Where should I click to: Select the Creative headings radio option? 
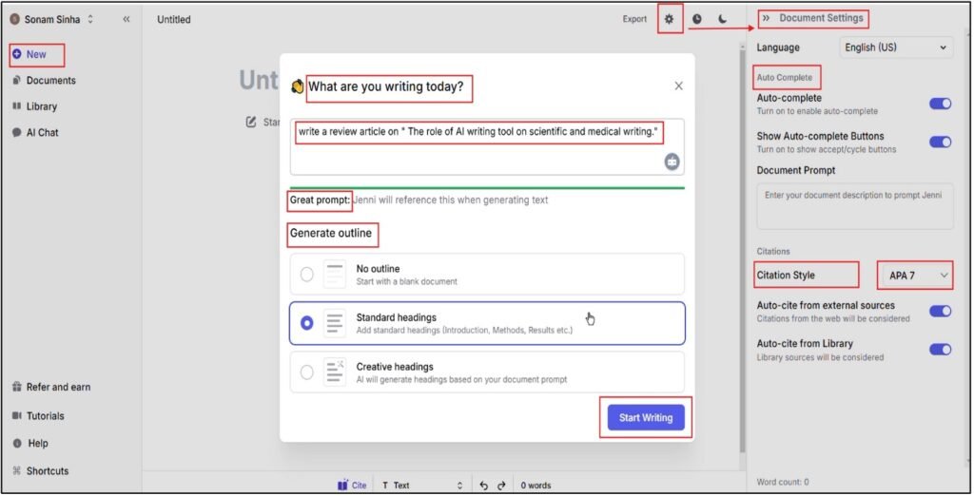[307, 372]
